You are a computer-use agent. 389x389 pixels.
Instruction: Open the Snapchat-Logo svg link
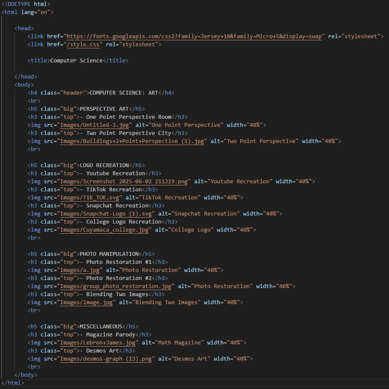pyautogui.click(x=106, y=213)
